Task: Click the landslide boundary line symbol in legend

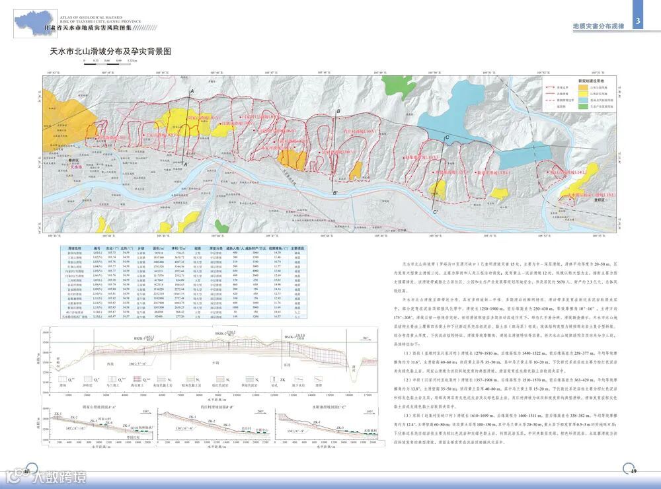Action: click(550, 87)
